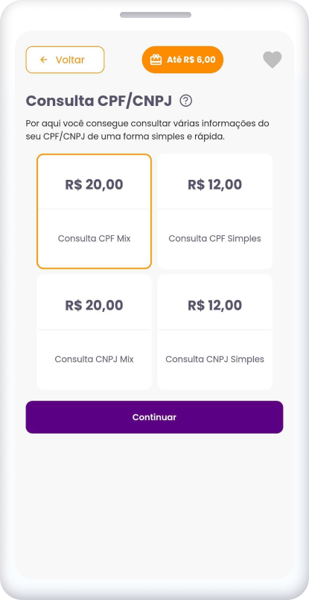Image resolution: width=309 pixels, height=600 pixels.
Task: Click the divider line inside CPF Mix card
Action: click(95, 209)
